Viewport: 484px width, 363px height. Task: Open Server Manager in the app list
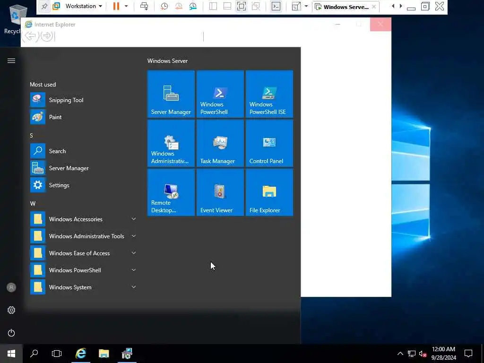pyautogui.click(x=83, y=168)
